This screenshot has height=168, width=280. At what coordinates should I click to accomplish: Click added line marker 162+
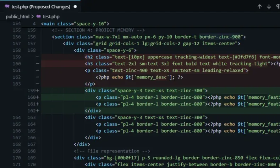(x=33, y=111)
